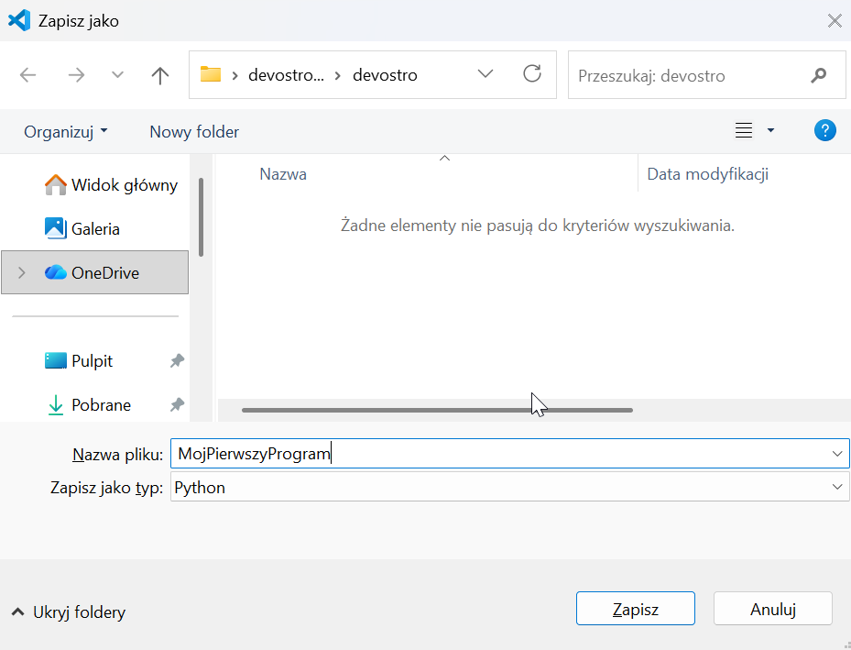Select the truncated 'devostro...' breadcrumb
Image resolution: width=851 pixels, height=650 pixels.
(x=286, y=75)
